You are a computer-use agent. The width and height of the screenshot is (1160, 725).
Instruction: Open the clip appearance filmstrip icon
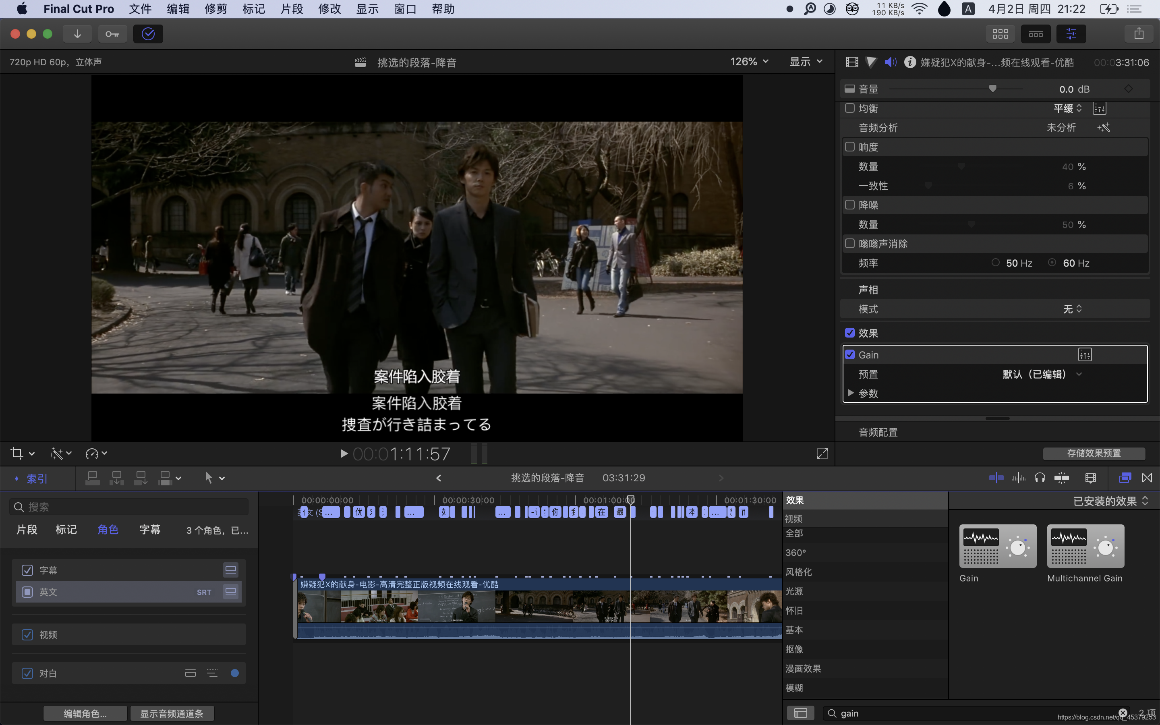[x=1090, y=478]
